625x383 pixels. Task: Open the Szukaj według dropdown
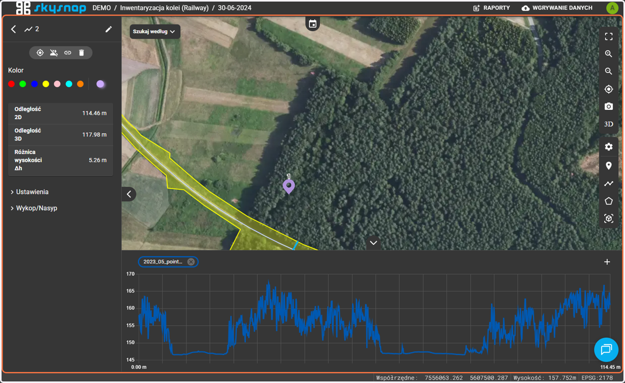coord(155,31)
